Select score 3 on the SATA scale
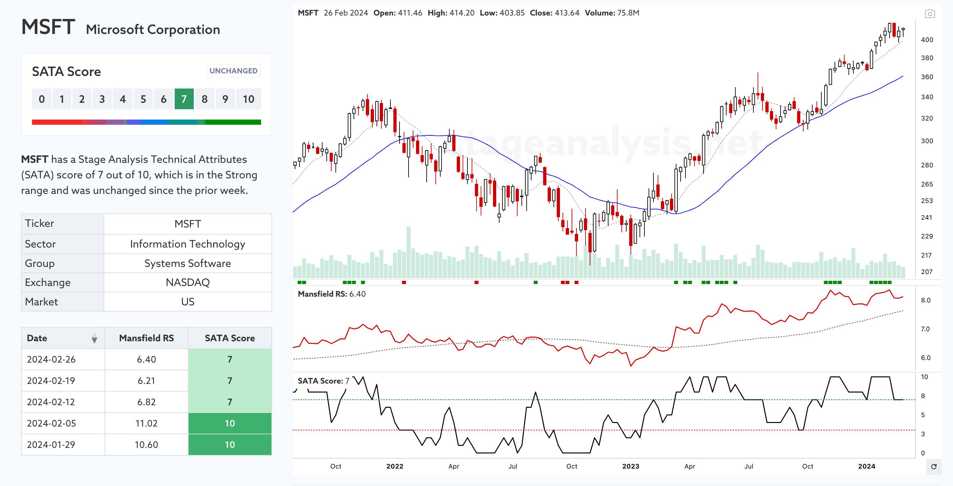 pos(102,99)
